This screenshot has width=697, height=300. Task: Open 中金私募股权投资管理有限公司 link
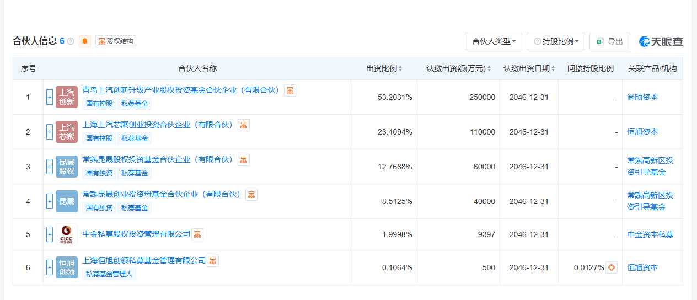[136, 234]
